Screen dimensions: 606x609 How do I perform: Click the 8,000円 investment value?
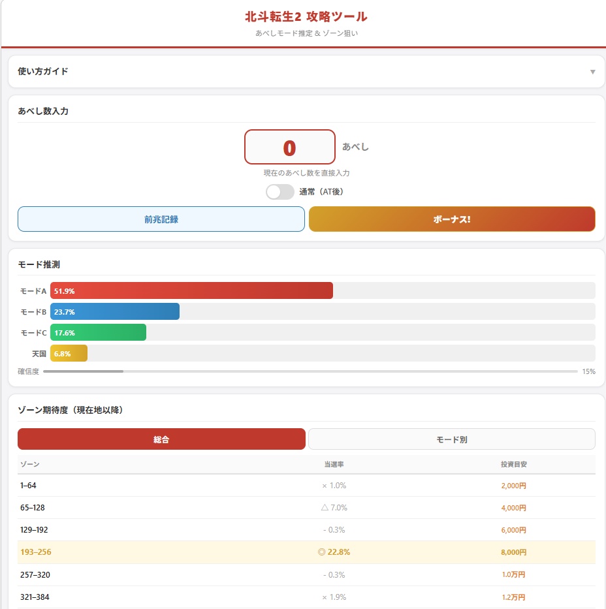[513, 552]
